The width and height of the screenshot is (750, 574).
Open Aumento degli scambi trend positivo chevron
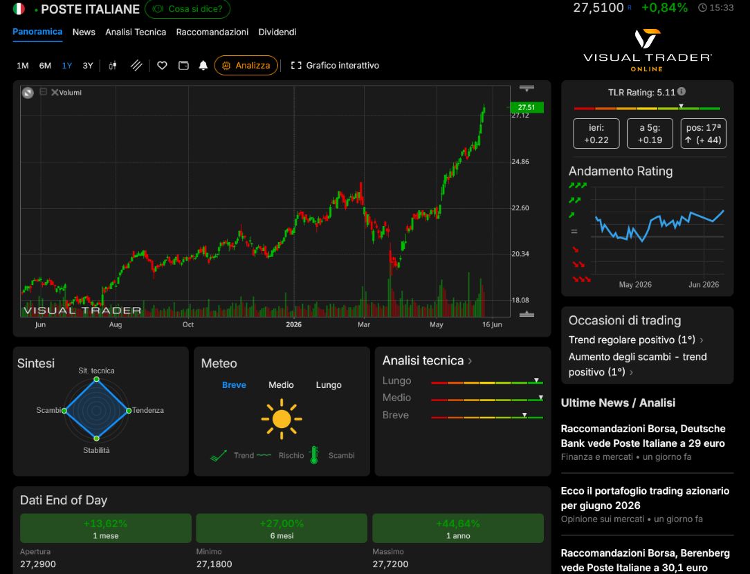631,372
